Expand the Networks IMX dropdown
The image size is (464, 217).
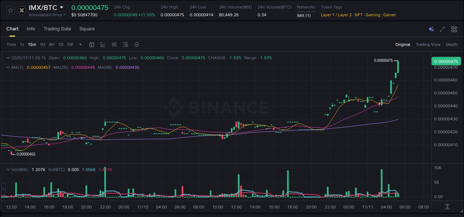pyautogui.click(x=303, y=15)
